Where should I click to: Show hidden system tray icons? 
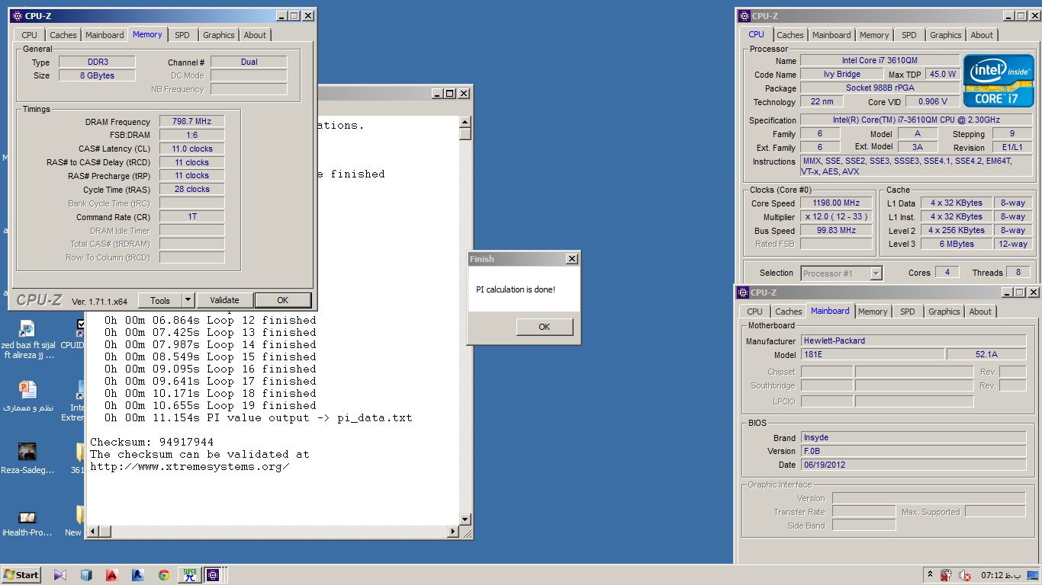click(x=930, y=575)
